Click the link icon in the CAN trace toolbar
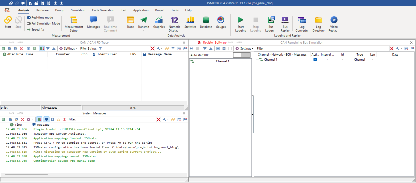 [167, 49]
